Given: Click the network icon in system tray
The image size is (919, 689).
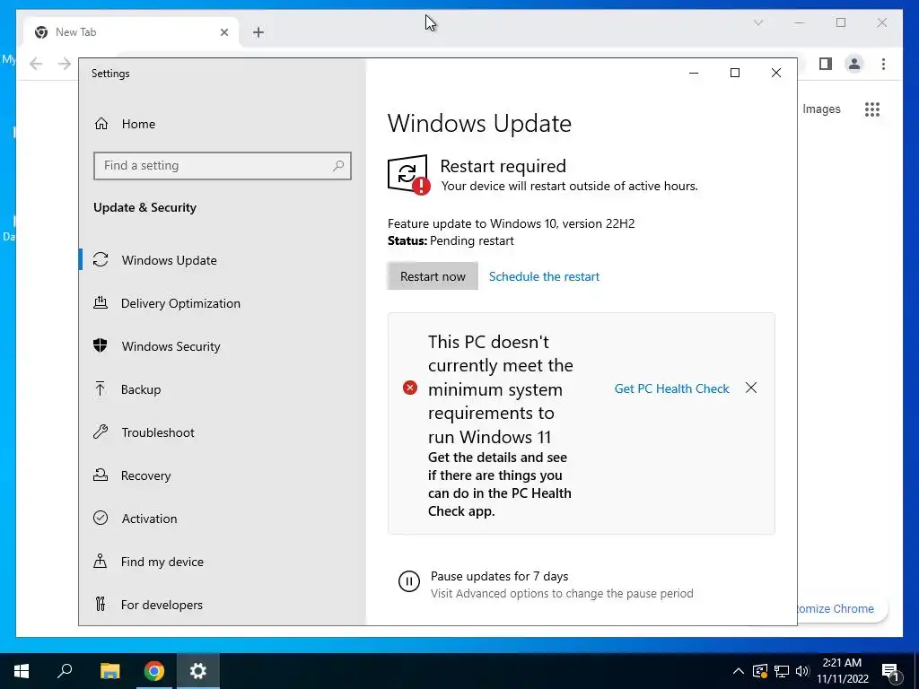Looking at the screenshot, I should 782,671.
